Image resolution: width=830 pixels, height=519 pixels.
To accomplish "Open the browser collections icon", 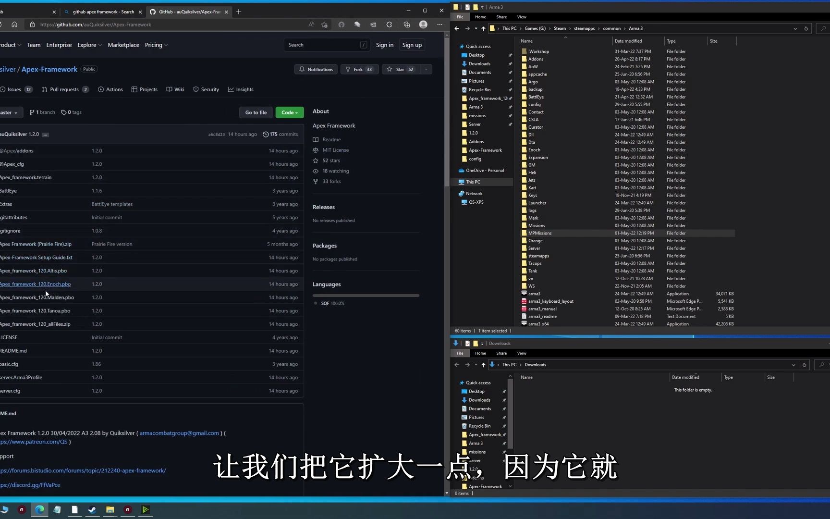I will coord(407,25).
